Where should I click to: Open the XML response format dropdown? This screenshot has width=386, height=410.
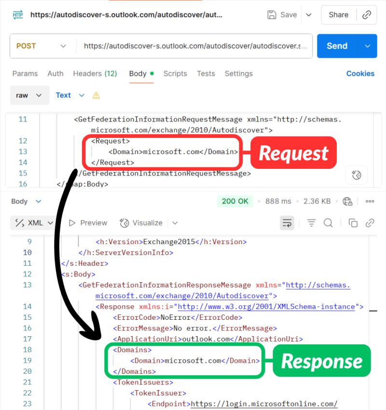click(x=34, y=223)
